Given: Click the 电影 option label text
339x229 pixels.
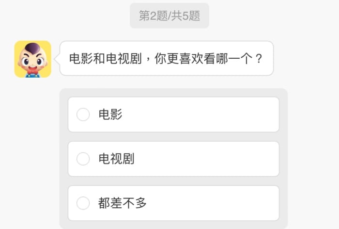Looking at the screenshot, I should pyautogui.click(x=110, y=114).
